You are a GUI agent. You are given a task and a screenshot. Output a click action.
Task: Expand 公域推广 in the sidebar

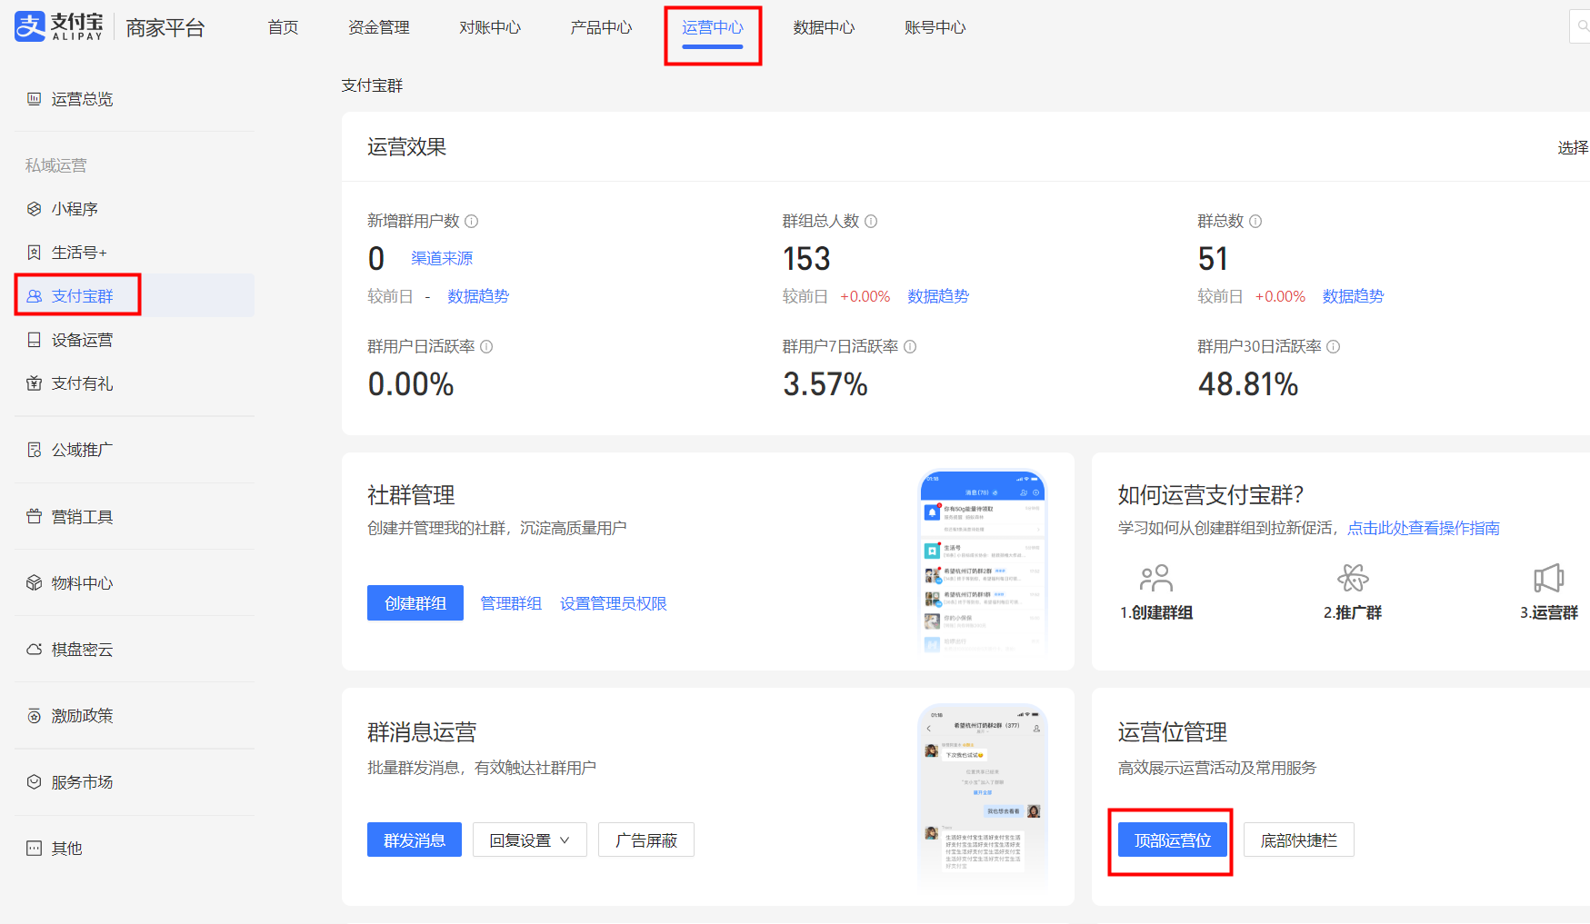coord(82,450)
